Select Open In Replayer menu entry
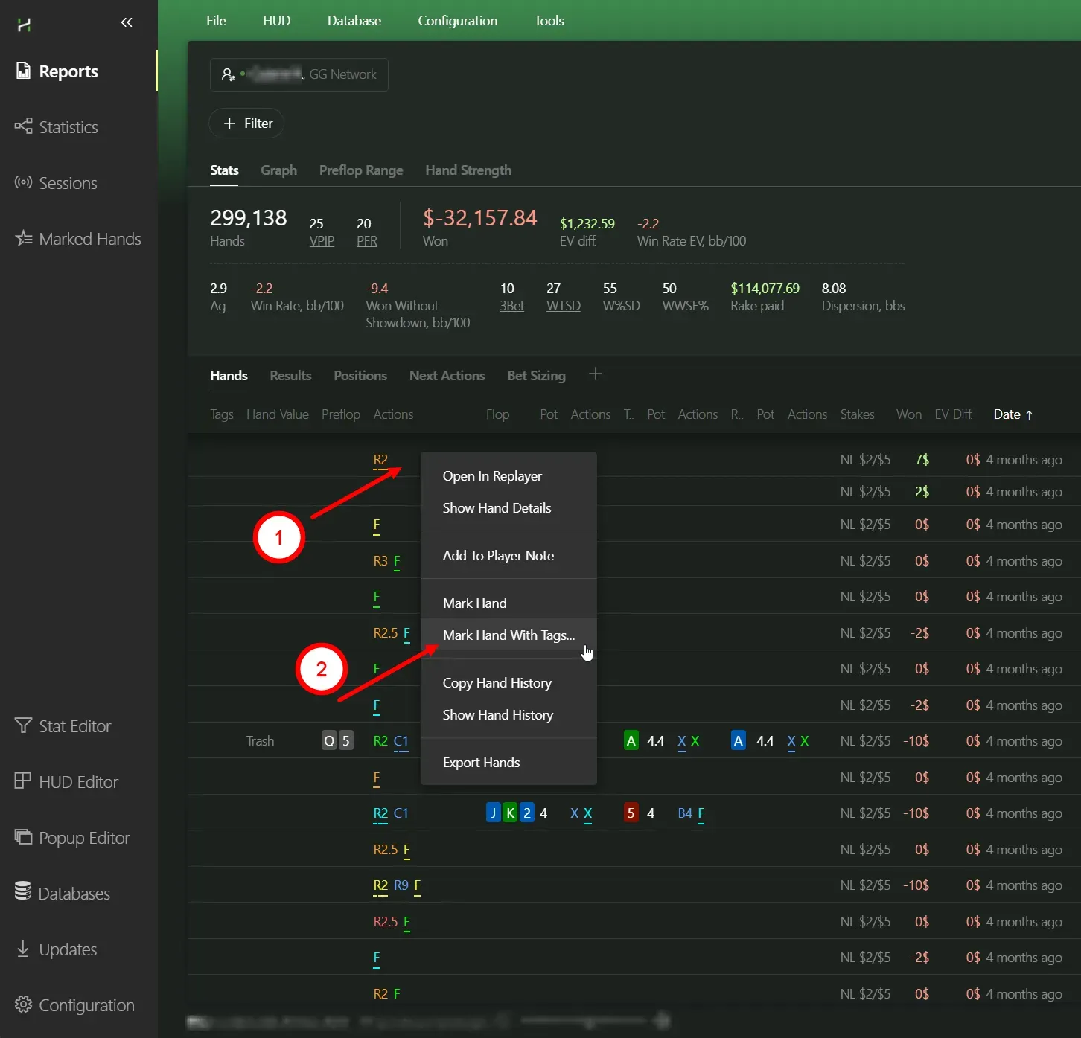The image size is (1081, 1038). (x=492, y=476)
